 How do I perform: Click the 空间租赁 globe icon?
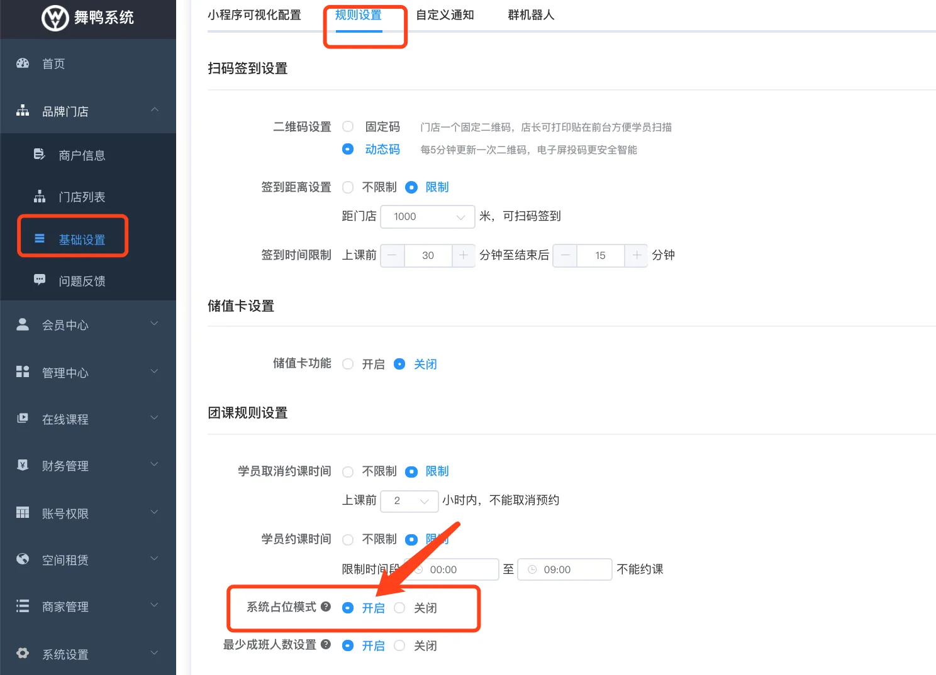(x=23, y=559)
